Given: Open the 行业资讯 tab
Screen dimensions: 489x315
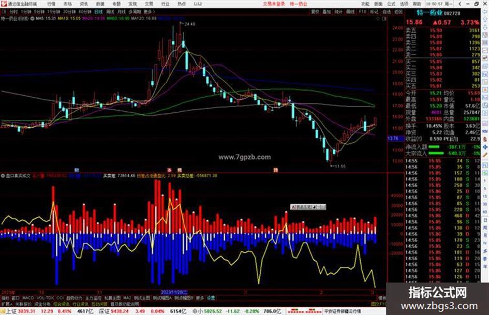Looking at the screenshot, I should click(x=80, y=304).
